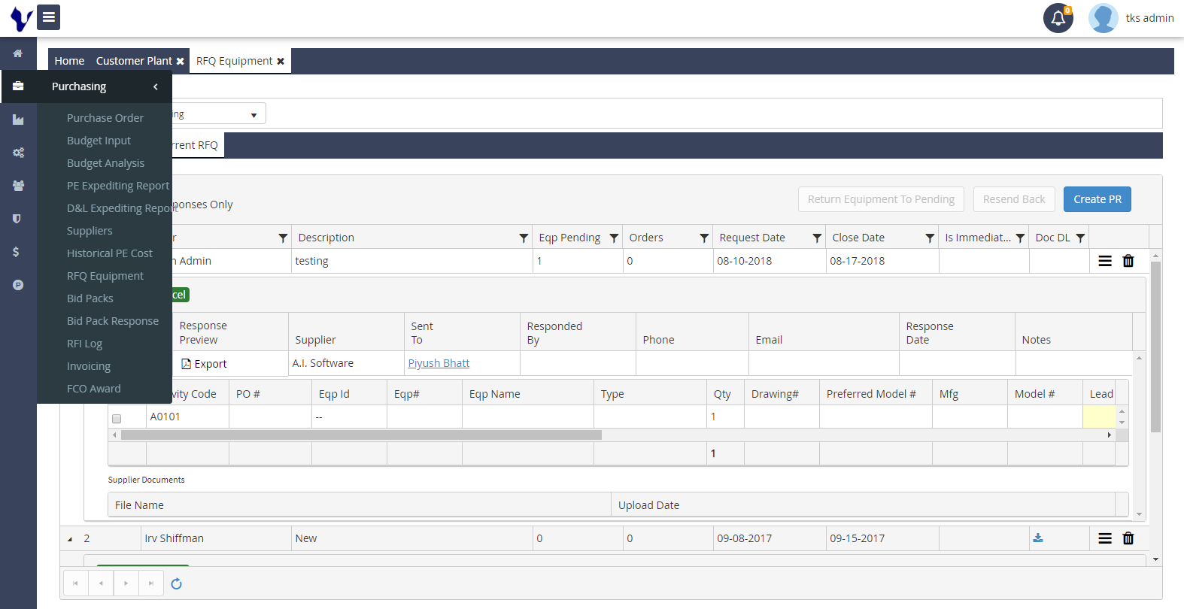Open the Description column filter
This screenshot has width=1184, height=609.
pyautogui.click(x=524, y=238)
